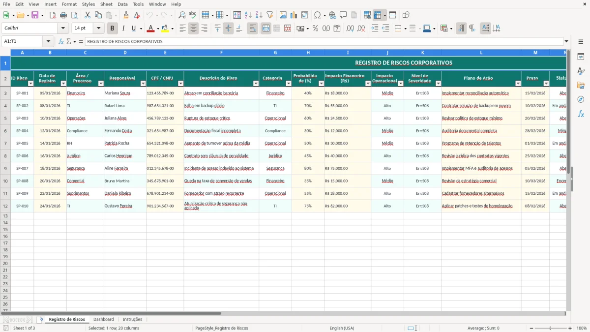Click the 100% zoom level
The width and height of the screenshot is (590, 332).
581,328
